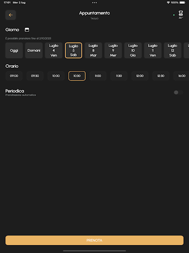
Task: Select the 12:30 time slot
Action: (161, 76)
